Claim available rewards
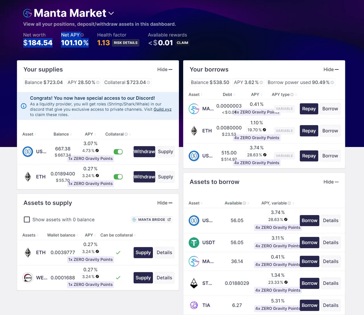This screenshot has height=315, width=364. (182, 43)
